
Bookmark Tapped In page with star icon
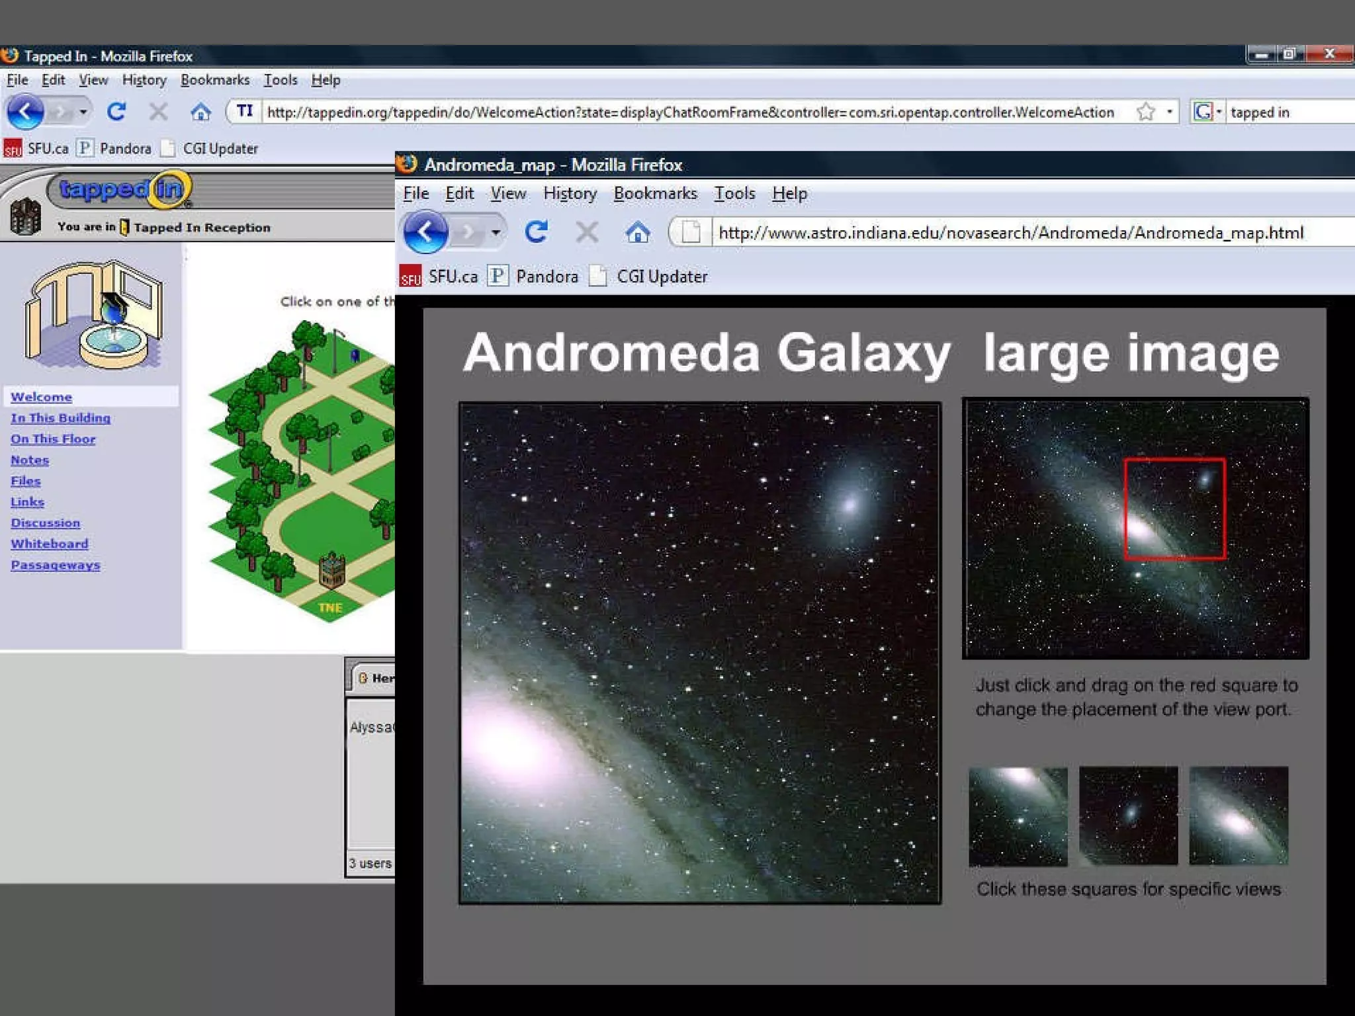tap(1145, 112)
